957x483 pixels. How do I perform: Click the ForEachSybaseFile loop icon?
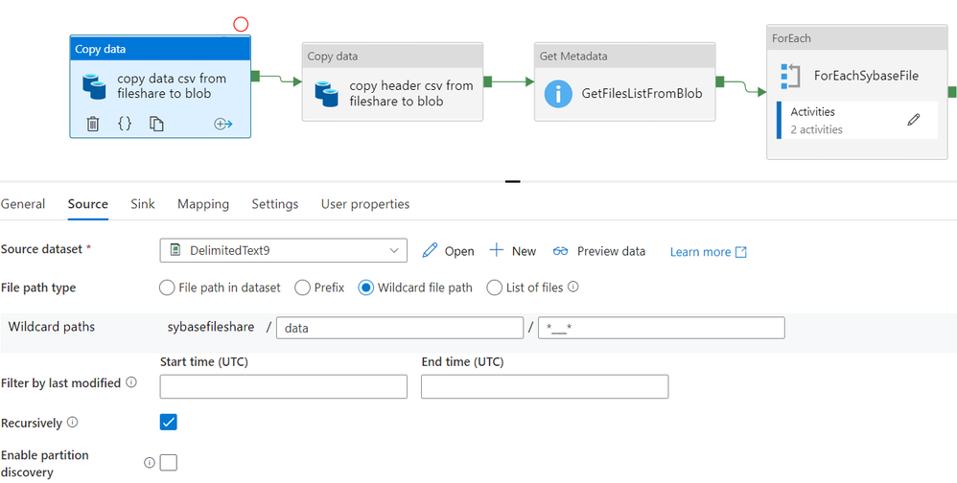790,76
